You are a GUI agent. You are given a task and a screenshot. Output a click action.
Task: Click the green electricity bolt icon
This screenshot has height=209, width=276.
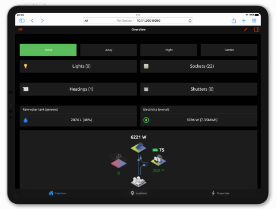point(146,120)
